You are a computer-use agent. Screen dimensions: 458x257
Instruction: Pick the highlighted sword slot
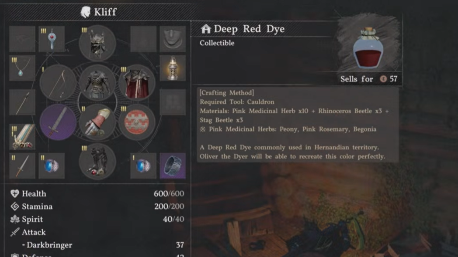(58, 122)
